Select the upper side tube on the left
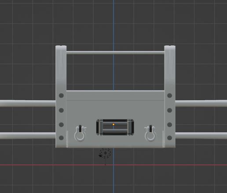Image resolution: width=227 pixels, height=193 pixels. pos(28,103)
